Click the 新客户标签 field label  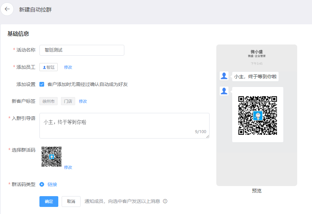[24, 101]
